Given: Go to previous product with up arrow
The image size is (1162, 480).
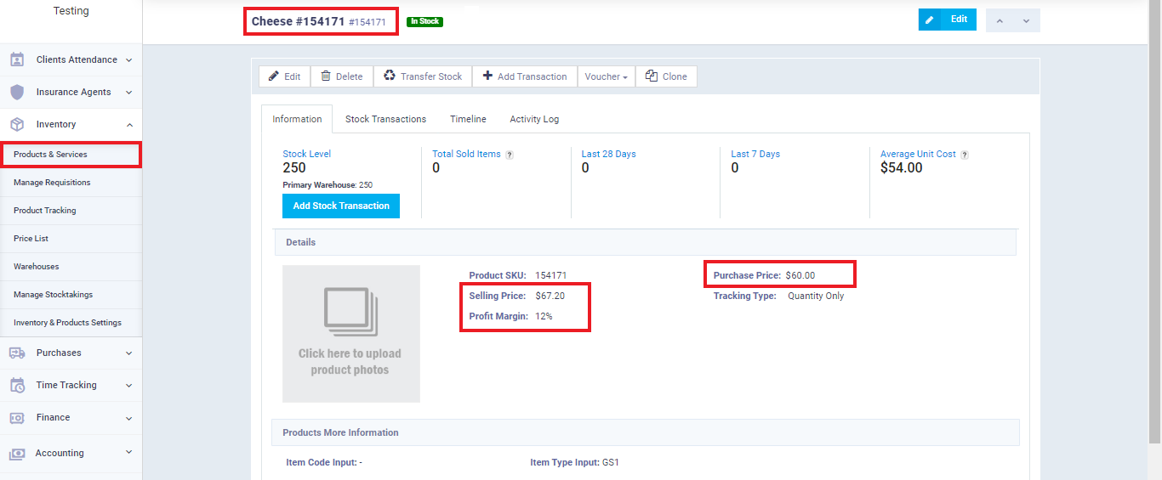Looking at the screenshot, I should pos(1000,20).
